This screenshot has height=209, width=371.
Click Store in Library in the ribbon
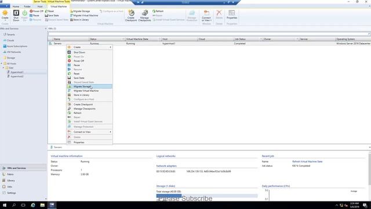[x=79, y=20]
